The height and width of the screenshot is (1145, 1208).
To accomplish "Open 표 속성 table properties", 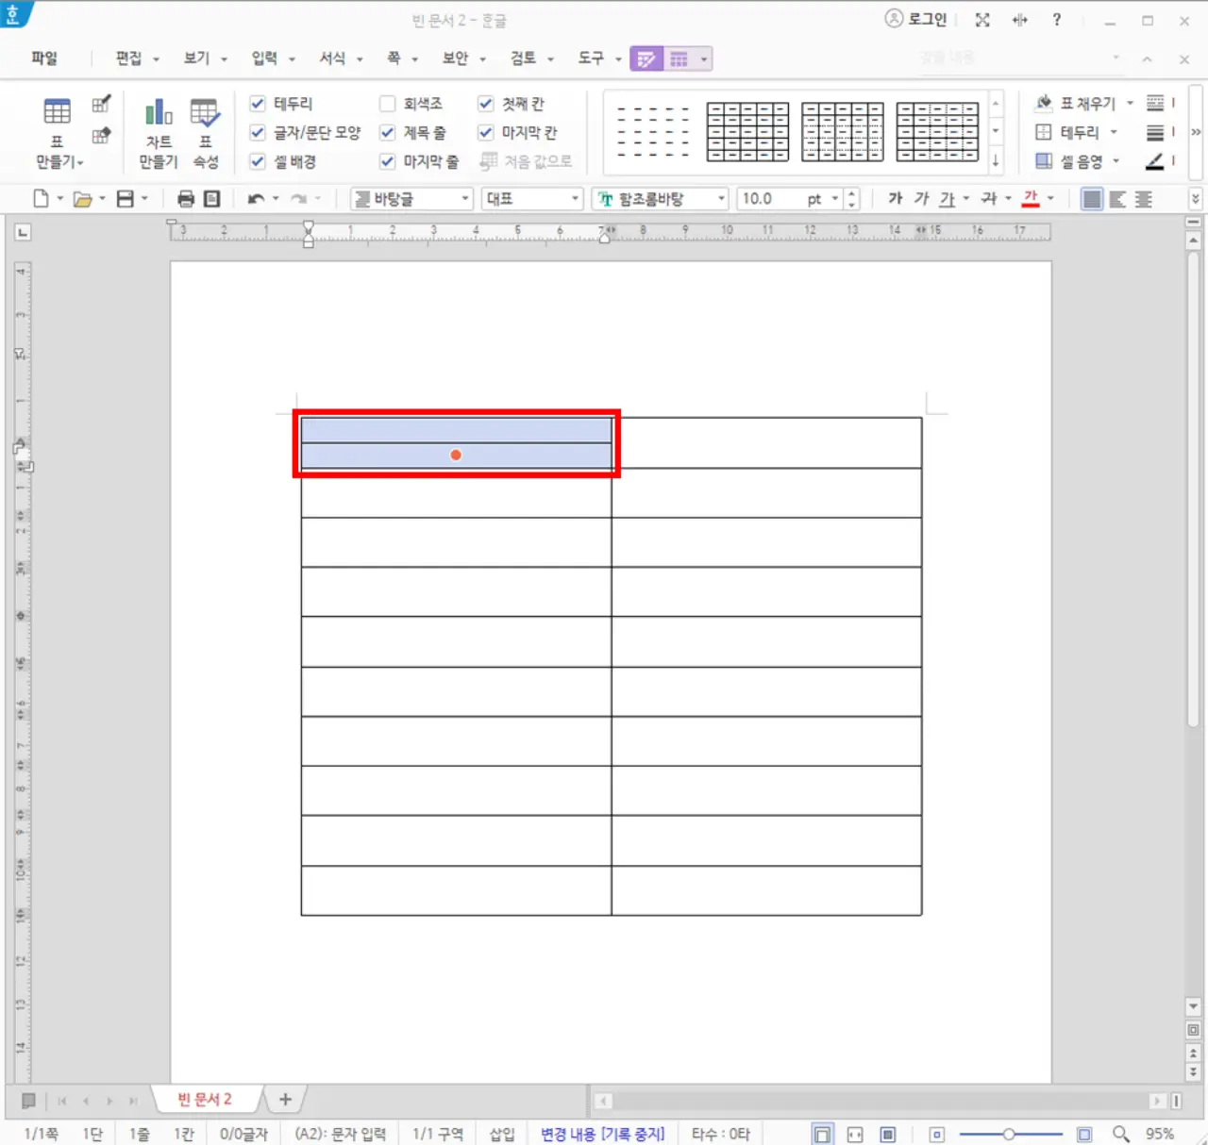I will 205,132.
